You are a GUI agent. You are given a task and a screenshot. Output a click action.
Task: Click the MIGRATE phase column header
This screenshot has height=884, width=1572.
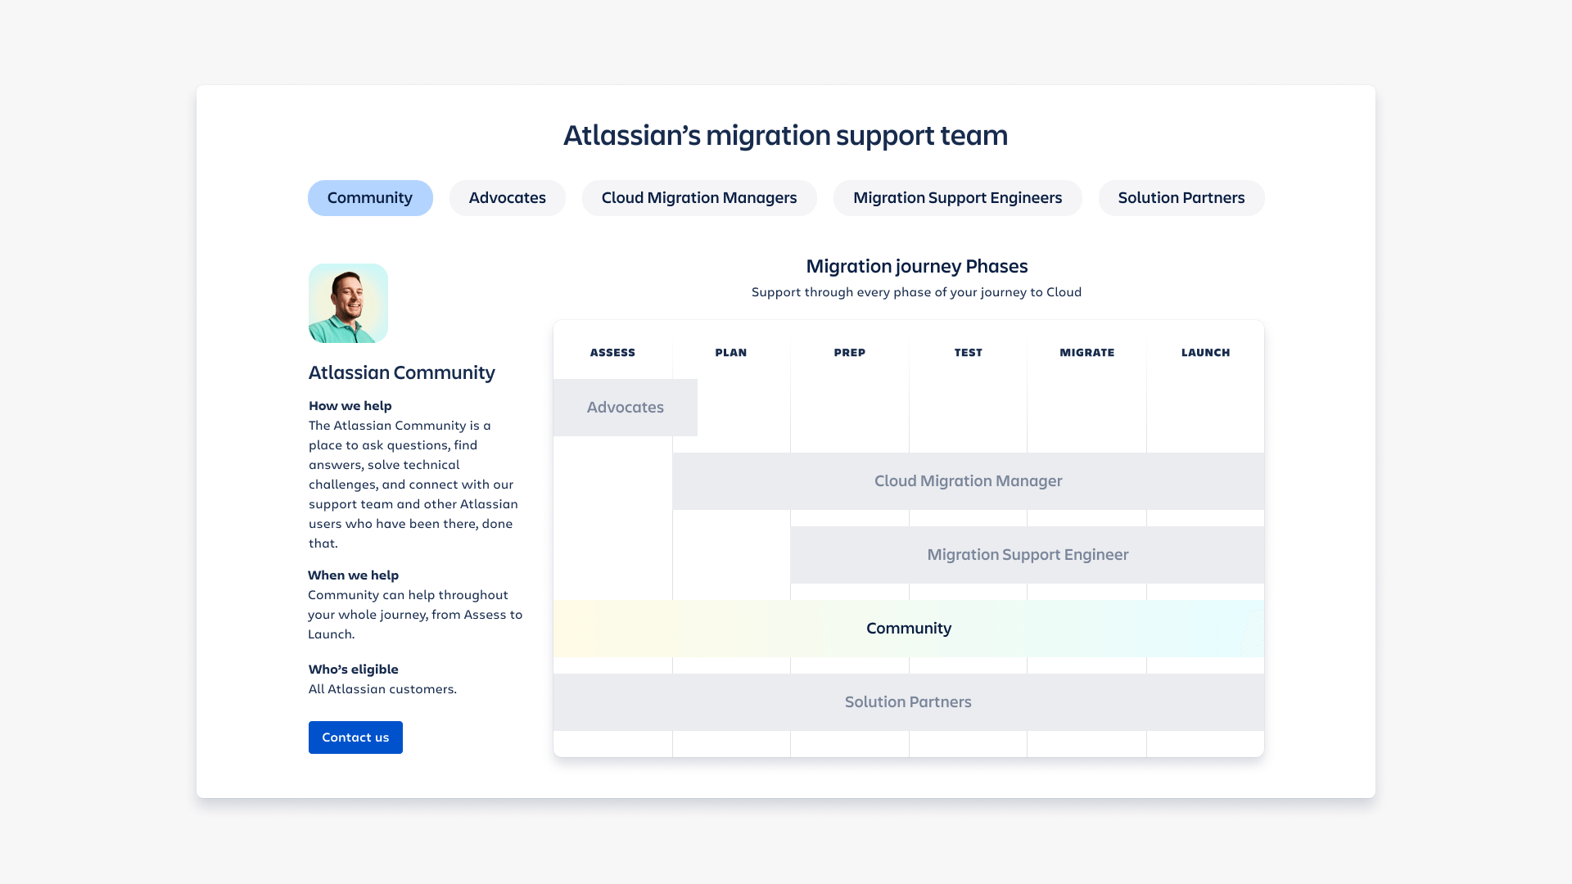[x=1087, y=353]
